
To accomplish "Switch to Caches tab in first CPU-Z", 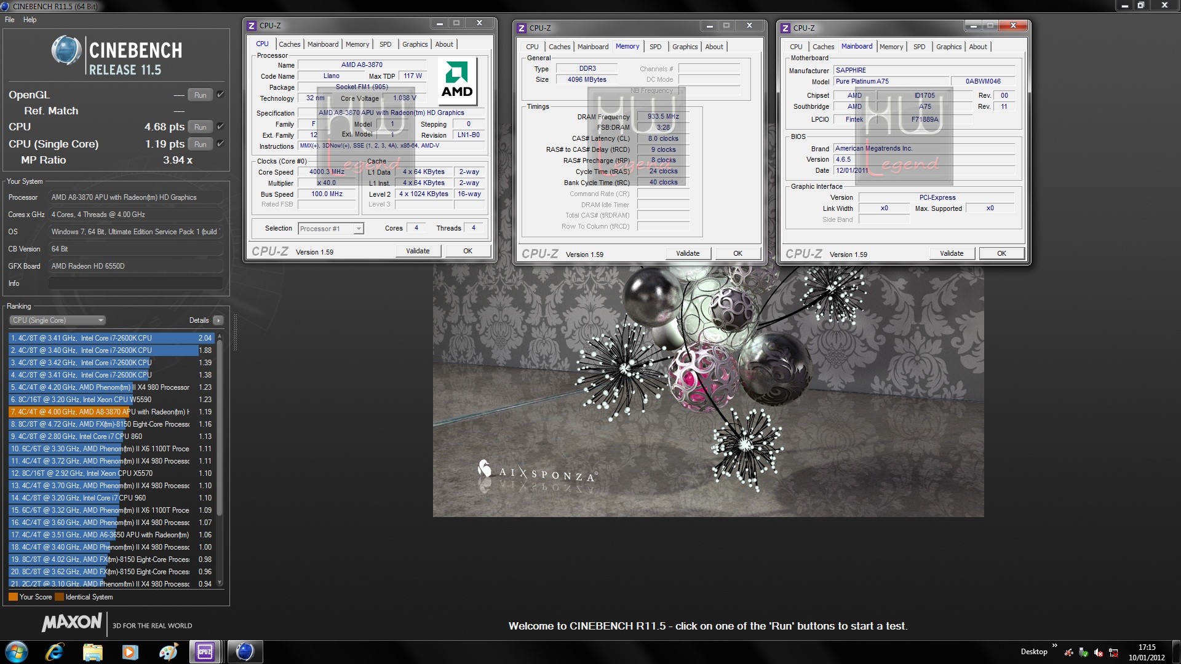I will pos(289,44).
